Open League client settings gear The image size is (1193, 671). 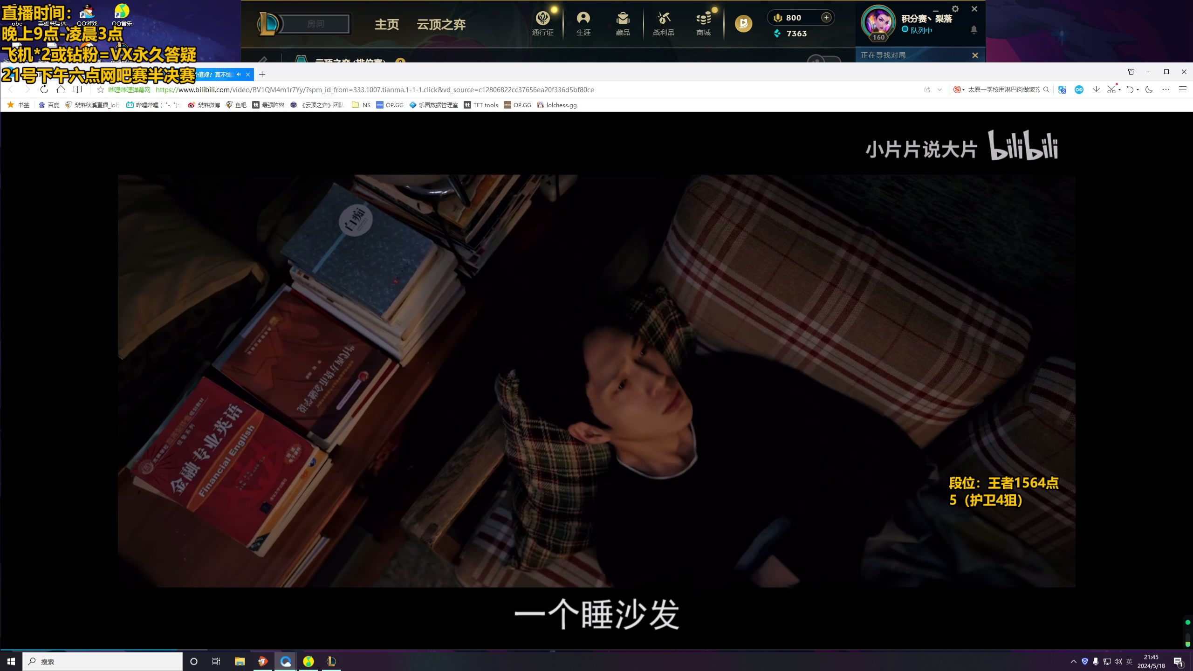pyautogui.click(x=955, y=9)
